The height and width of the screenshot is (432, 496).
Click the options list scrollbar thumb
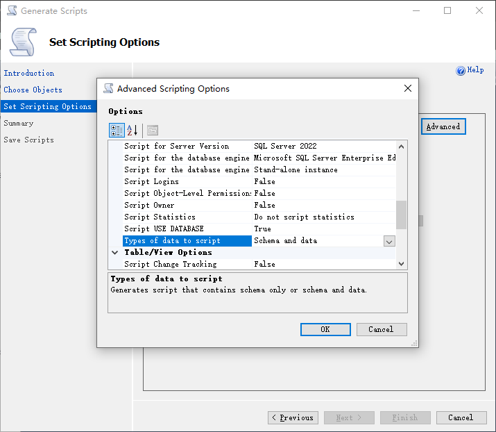pos(401,214)
